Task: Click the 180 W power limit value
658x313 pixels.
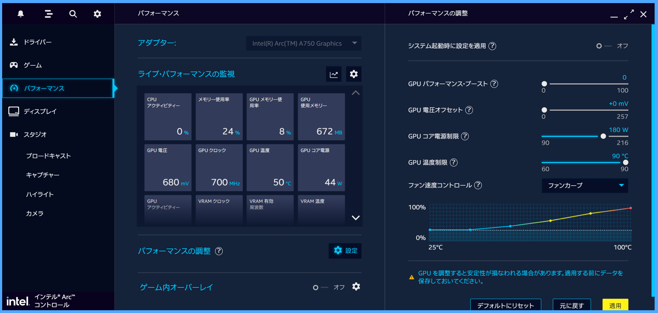Action: 619,130
